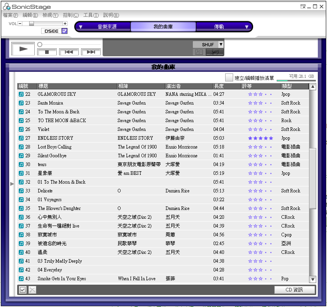The width and height of the screenshot is (327, 307).
Task: Click the select-all check icon below the list
Action: tap(23, 290)
